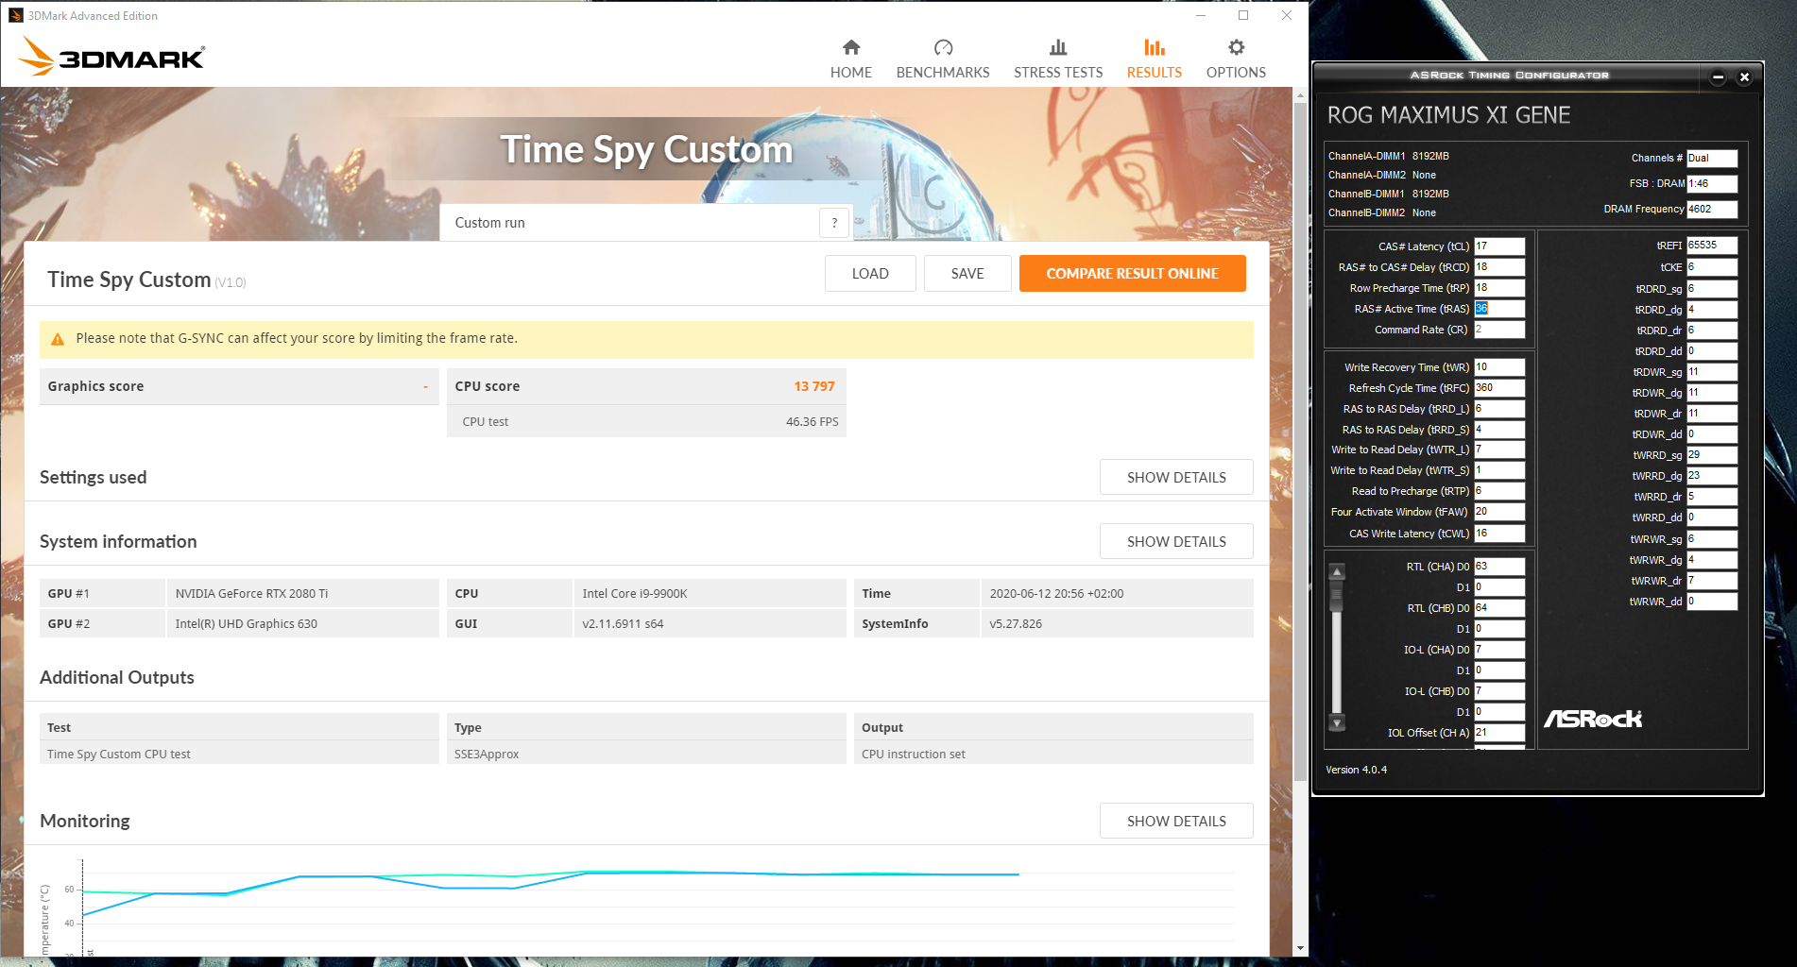Click the CPU score value 13 797
This screenshot has height=967, width=1797.
(x=814, y=386)
